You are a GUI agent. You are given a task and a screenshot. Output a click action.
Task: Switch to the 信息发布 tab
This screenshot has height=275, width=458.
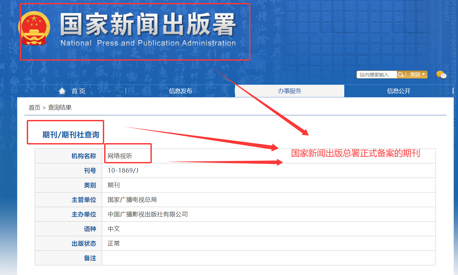point(181,91)
